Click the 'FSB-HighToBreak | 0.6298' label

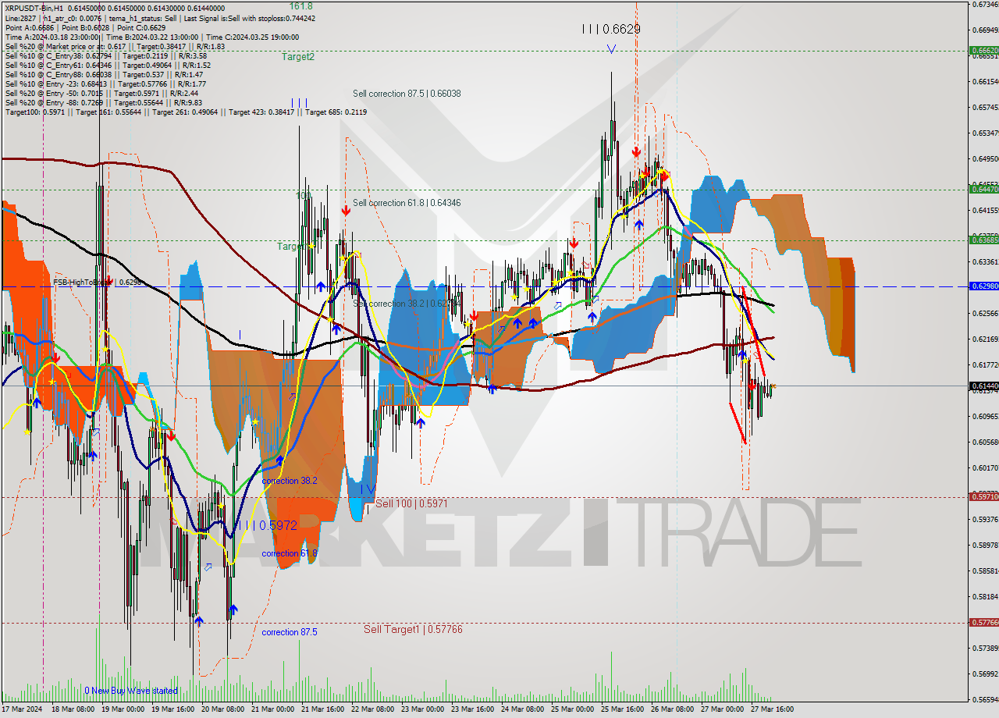pyautogui.click(x=97, y=282)
